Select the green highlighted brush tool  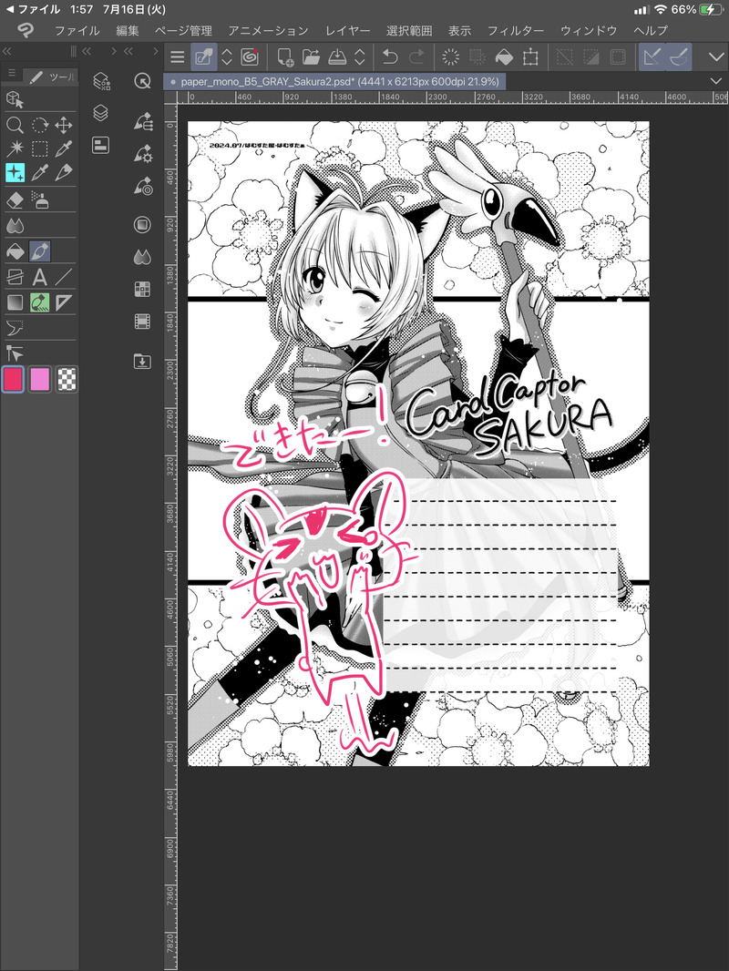pyautogui.click(x=40, y=302)
